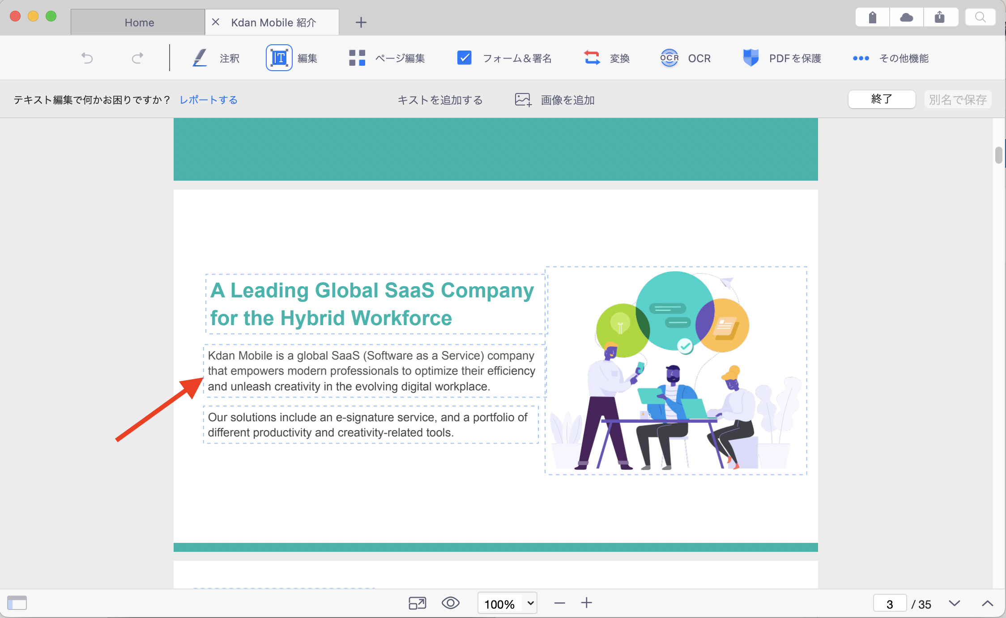This screenshot has height=618, width=1006.
Task: Click the 別名で保存 button
Action: coord(958,99)
